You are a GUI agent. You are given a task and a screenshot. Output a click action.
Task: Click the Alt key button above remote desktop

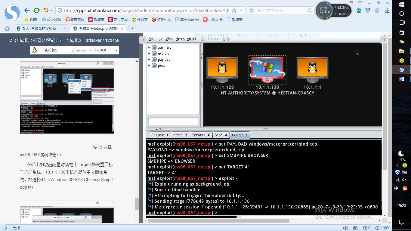point(303,35)
